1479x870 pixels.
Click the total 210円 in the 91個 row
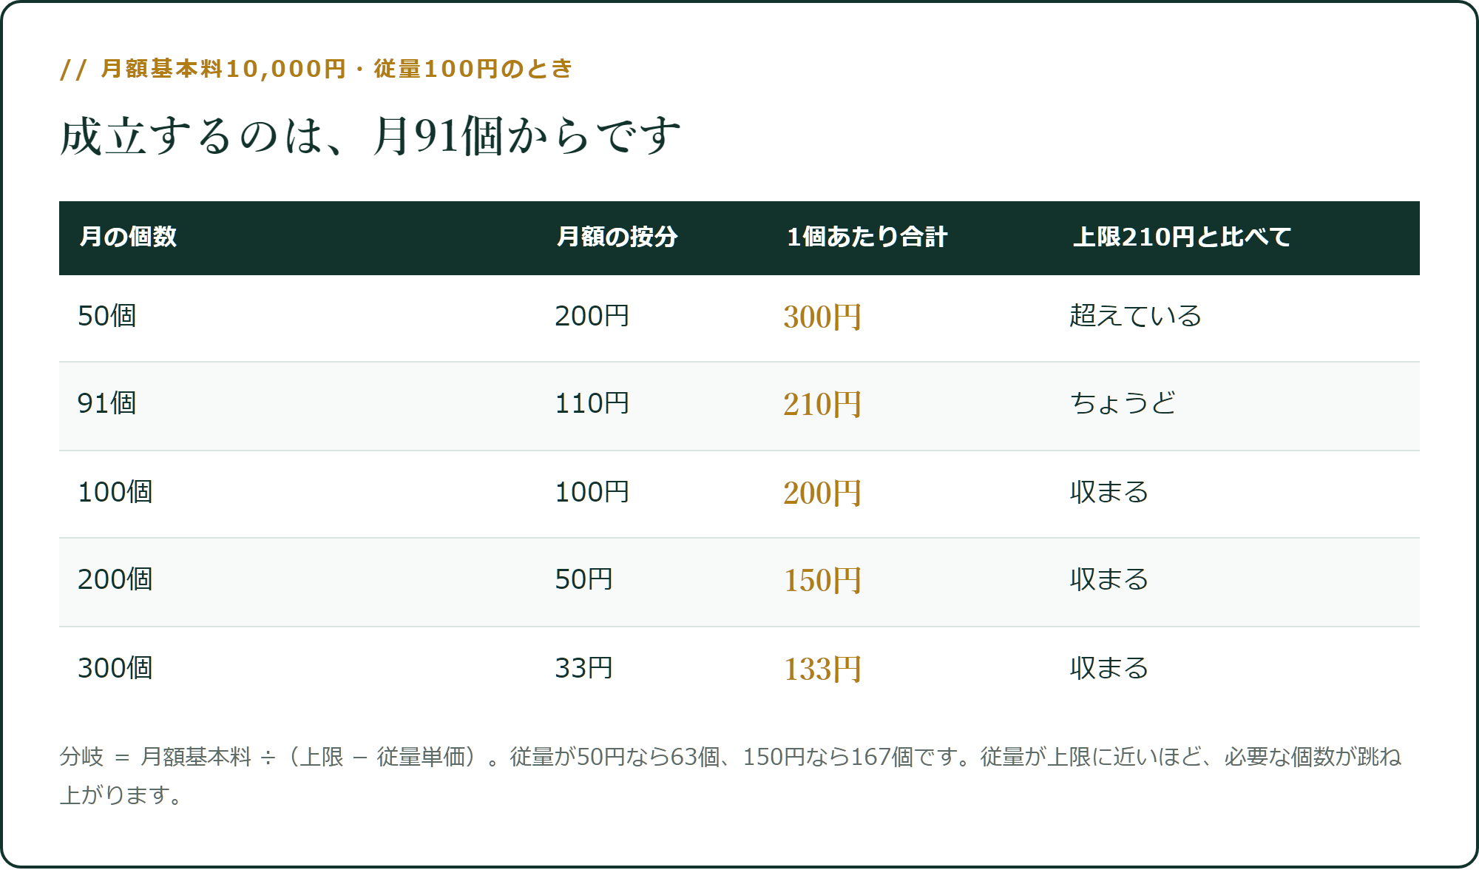click(822, 404)
